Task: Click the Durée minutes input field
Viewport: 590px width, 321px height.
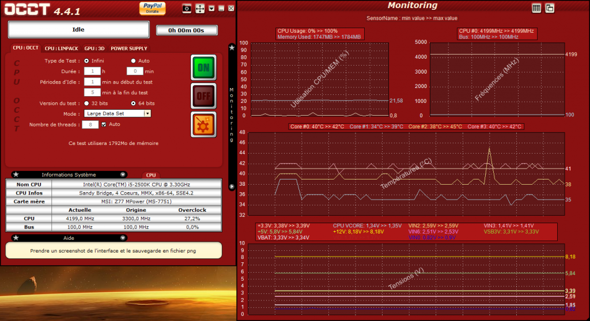Action: pos(135,71)
